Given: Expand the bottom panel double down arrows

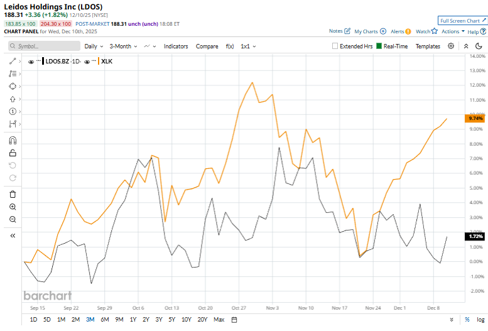Looking at the screenshot, I should tap(452, 320).
